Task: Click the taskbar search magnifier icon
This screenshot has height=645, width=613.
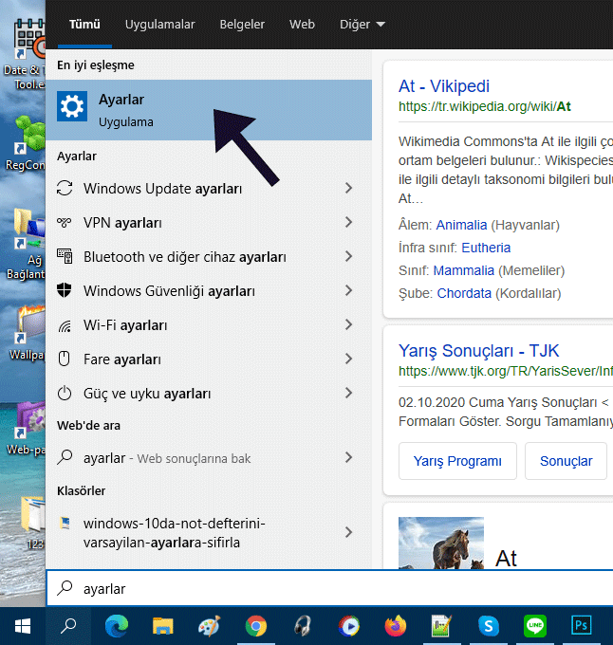Action: pyautogui.click(x=68, y=626)
